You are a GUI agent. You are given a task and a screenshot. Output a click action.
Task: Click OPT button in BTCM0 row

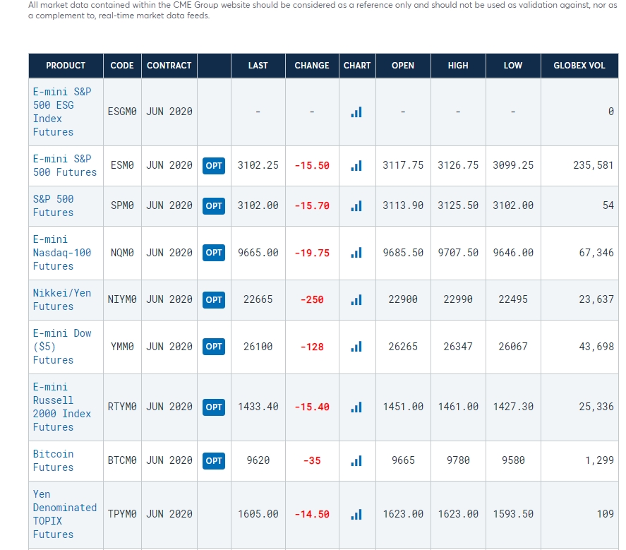tap(214, 460)
